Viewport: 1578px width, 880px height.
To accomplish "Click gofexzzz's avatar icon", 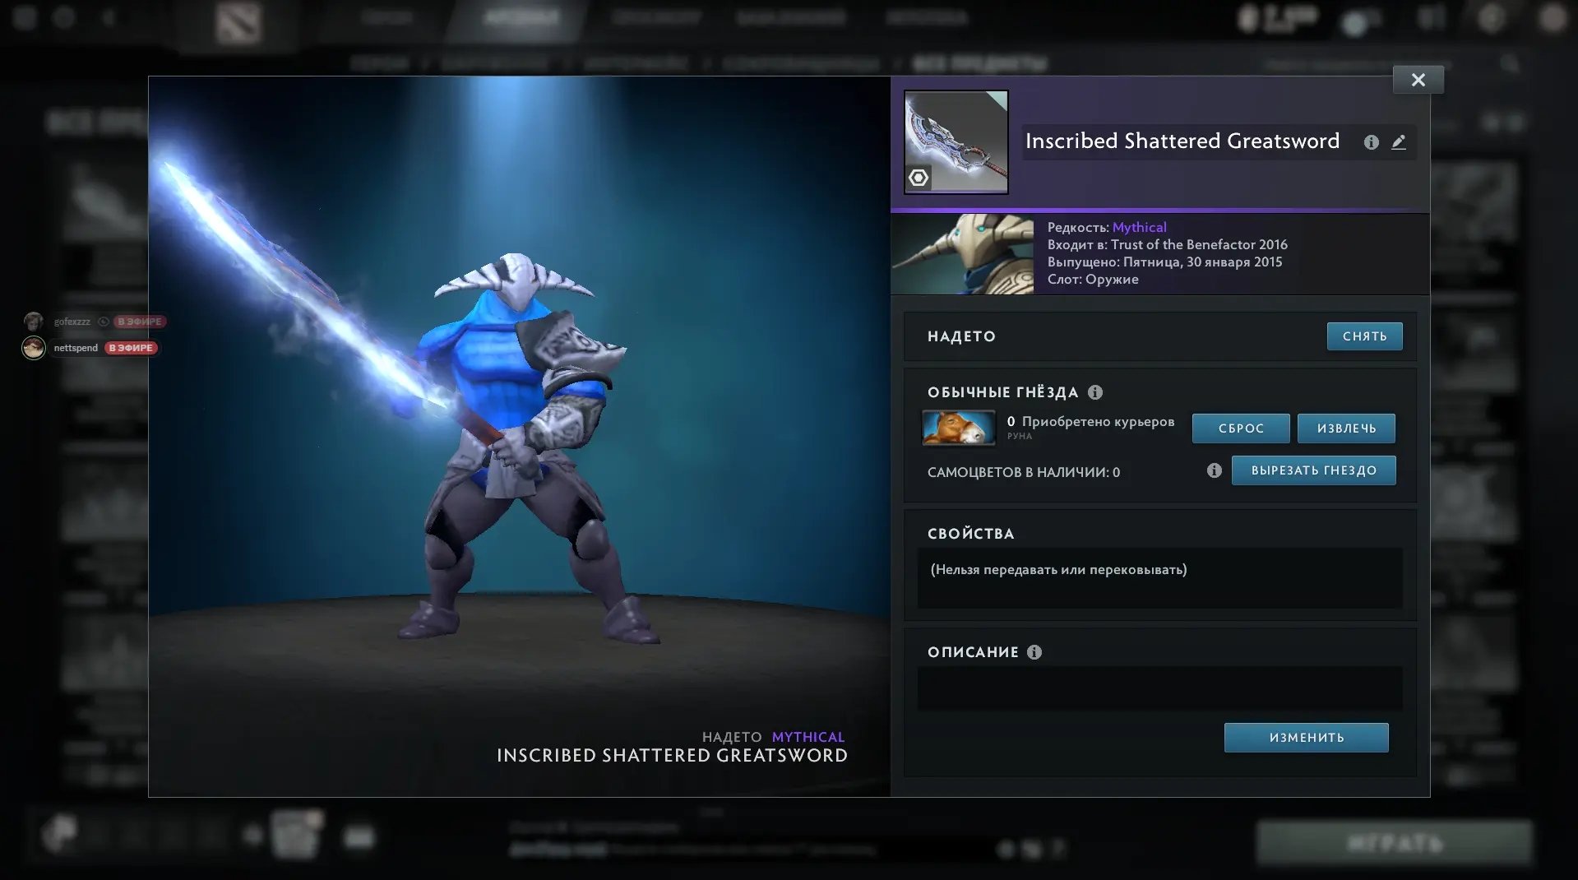I will pyautogui.click(x=33, y=322).
